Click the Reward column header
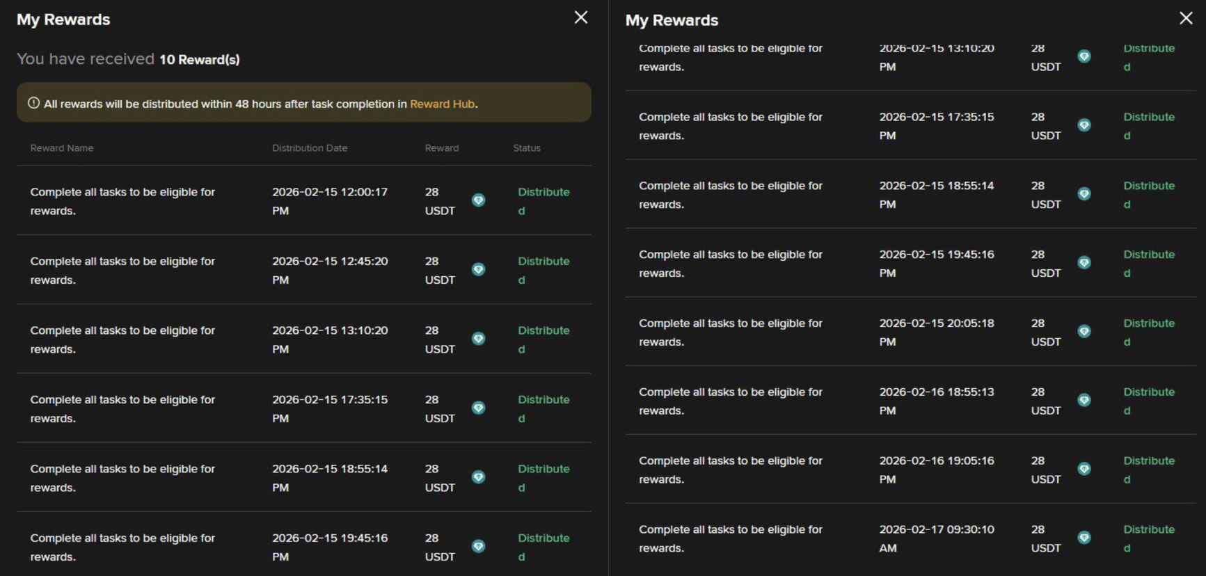The image size is (1206, 576). (442, 148)
